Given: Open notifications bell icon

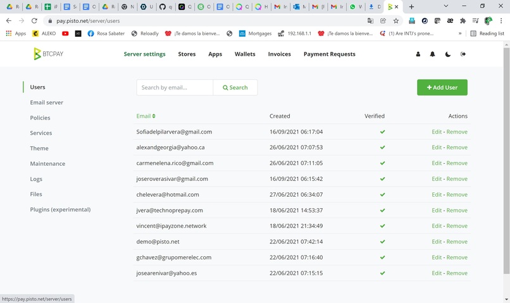Looking at the screenshot, I should (432, 54).
